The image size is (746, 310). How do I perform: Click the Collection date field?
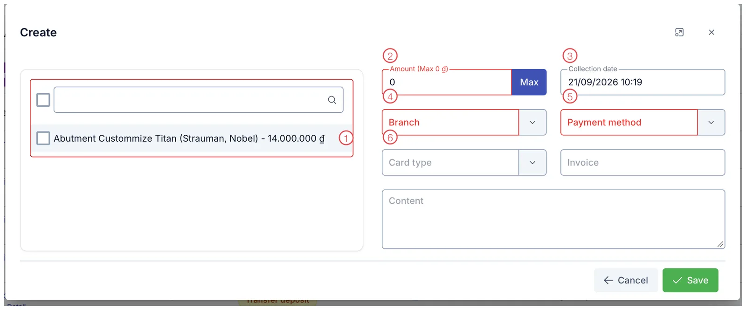(643, 82)
